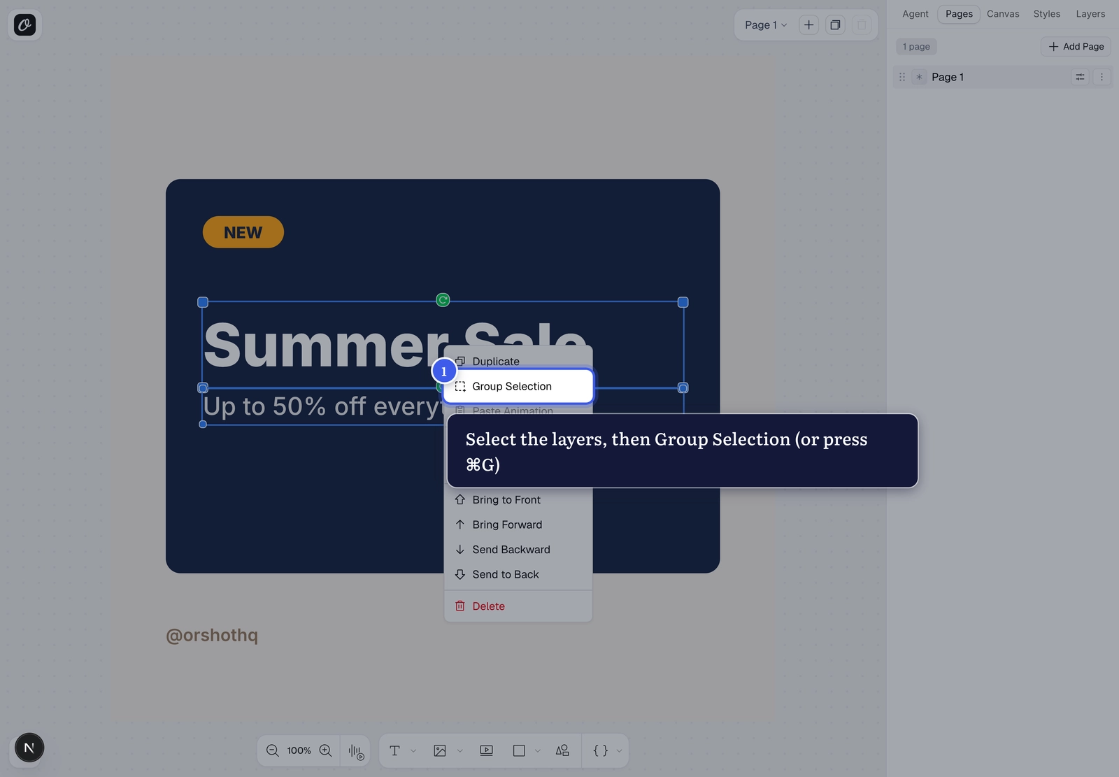Choose Send to Back from the context menu
1119x777 pixels.
(x=518, y=574)
